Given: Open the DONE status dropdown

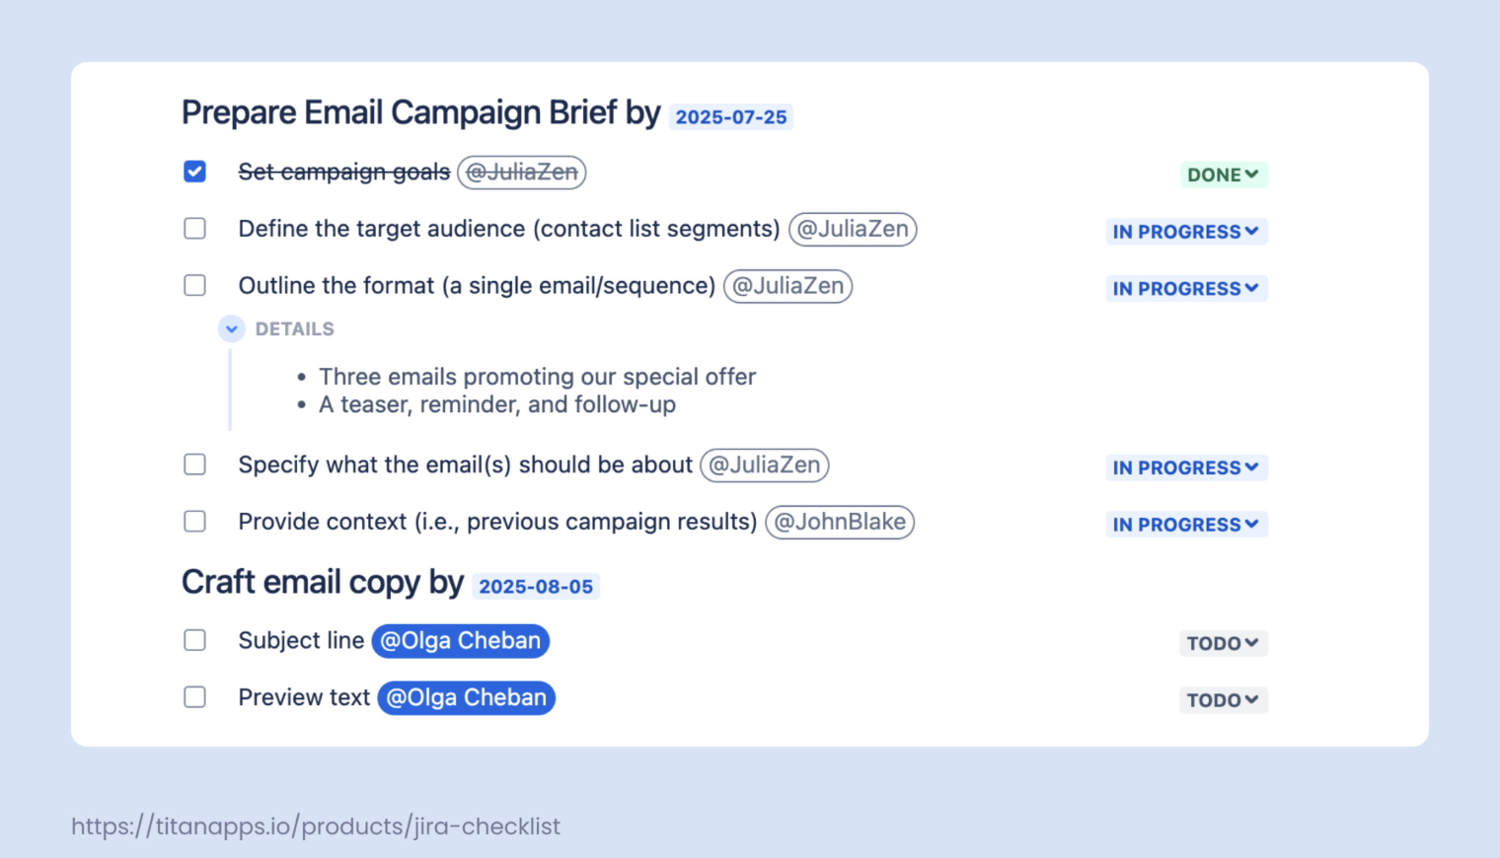Looking at the screenshot, I should pyautogui.click(x=1223, y=175).
